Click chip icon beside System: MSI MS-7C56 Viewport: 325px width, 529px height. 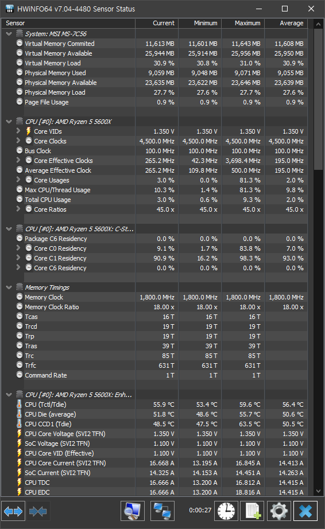pos(20,33)
